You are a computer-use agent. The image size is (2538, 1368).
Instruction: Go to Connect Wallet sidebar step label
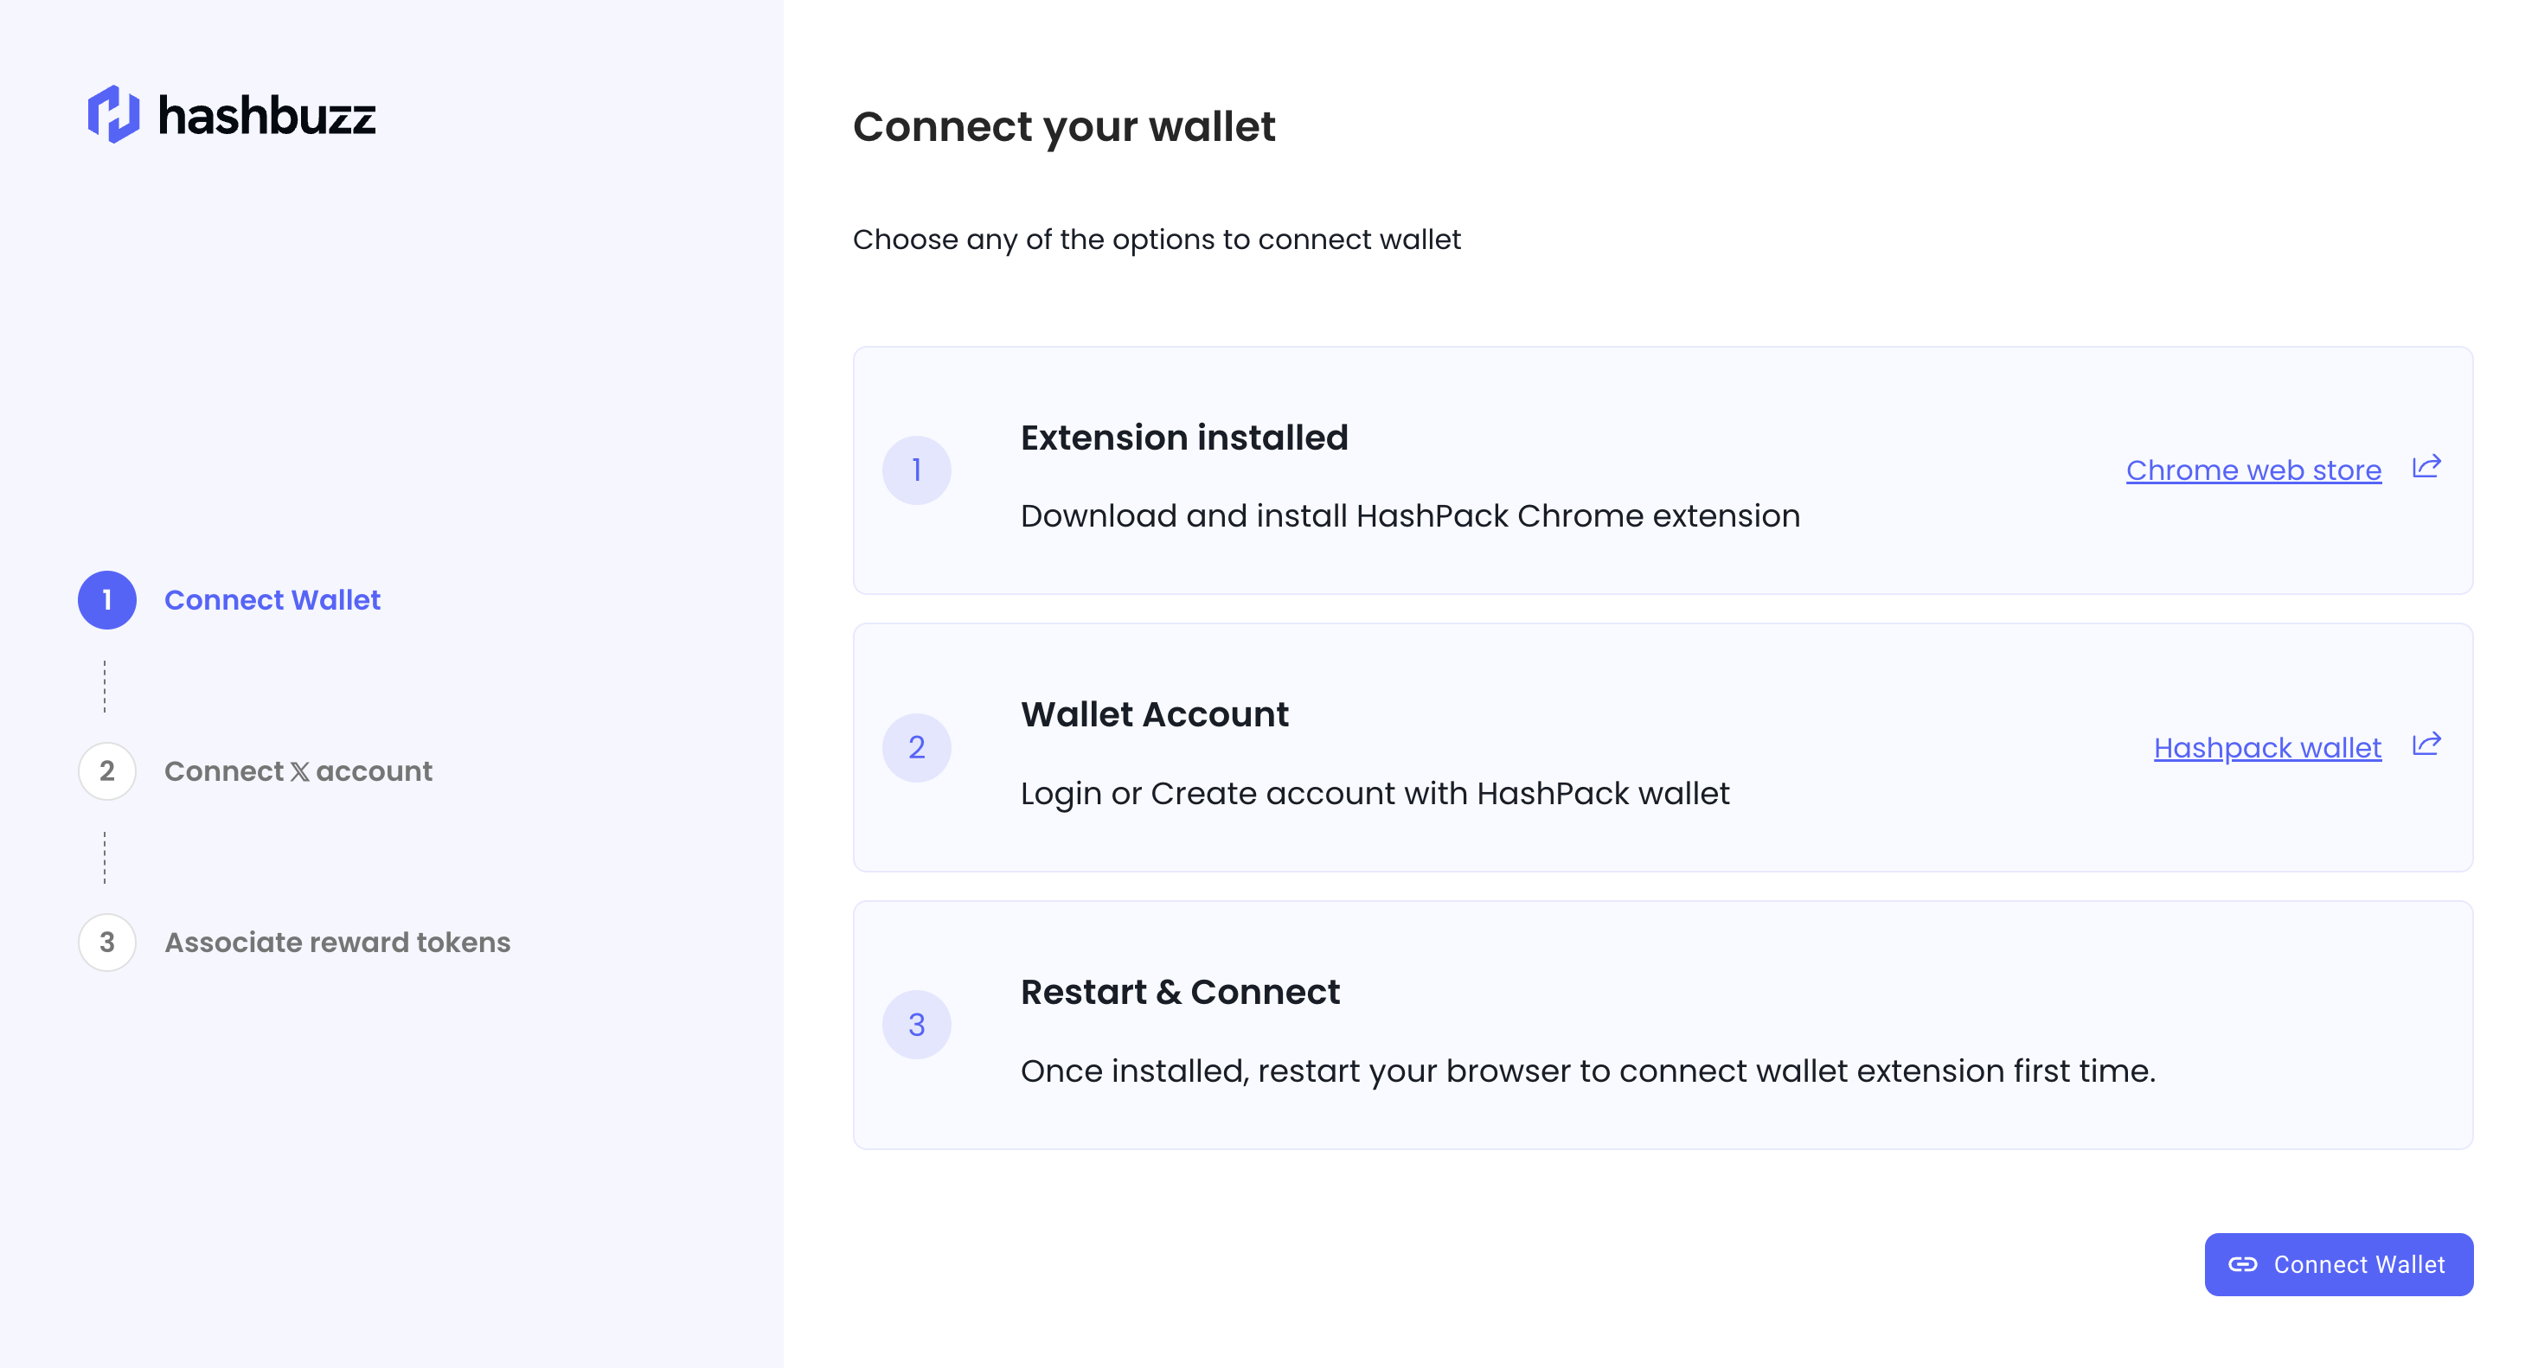pyautogui.click(x=272, y=600)
